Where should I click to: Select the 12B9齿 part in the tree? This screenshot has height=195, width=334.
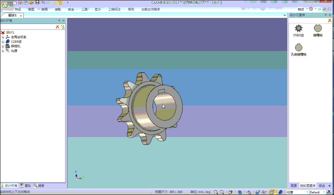point(16,42)
